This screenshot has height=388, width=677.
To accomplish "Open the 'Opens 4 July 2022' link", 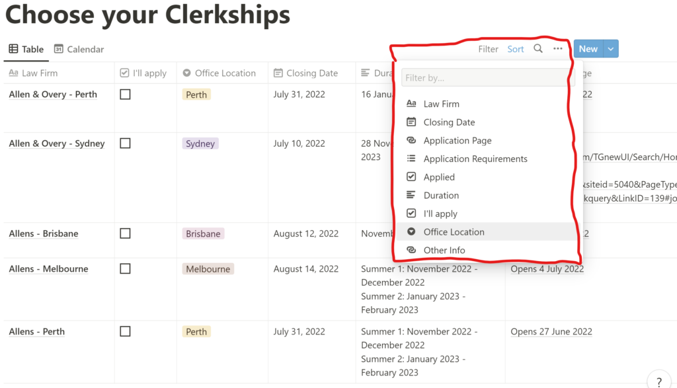I will click(x=547, y=269).
